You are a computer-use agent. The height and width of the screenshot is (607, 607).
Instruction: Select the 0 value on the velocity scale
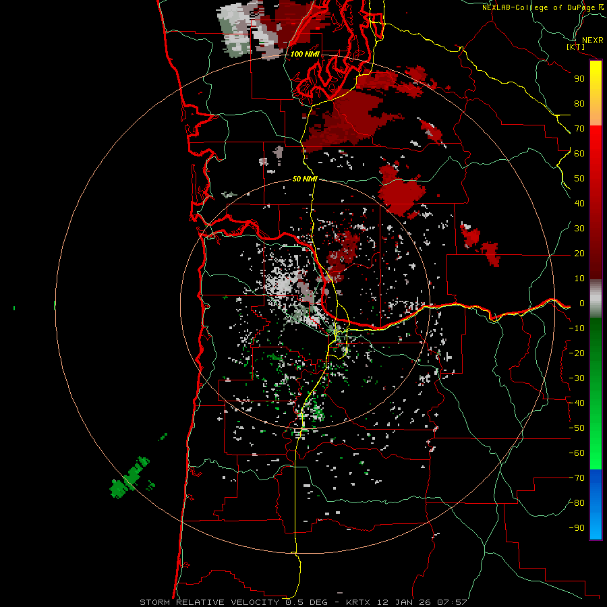point(581,303)
